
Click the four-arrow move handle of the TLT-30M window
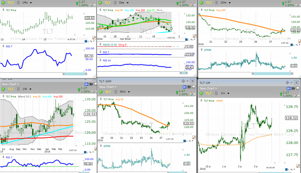point(183,81)
